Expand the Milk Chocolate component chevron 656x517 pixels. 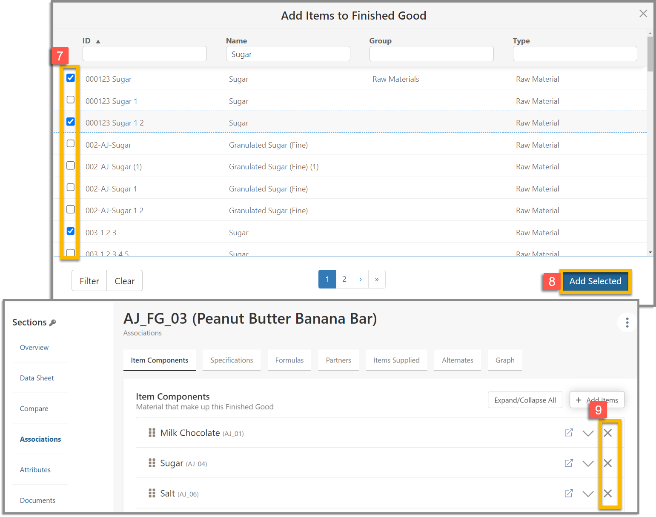coord(588,433)
